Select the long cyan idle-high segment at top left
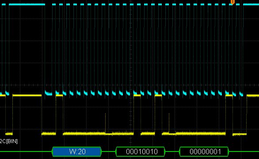Image resolution: width=259 pixels, height=159 pixels. coord(27,4)
